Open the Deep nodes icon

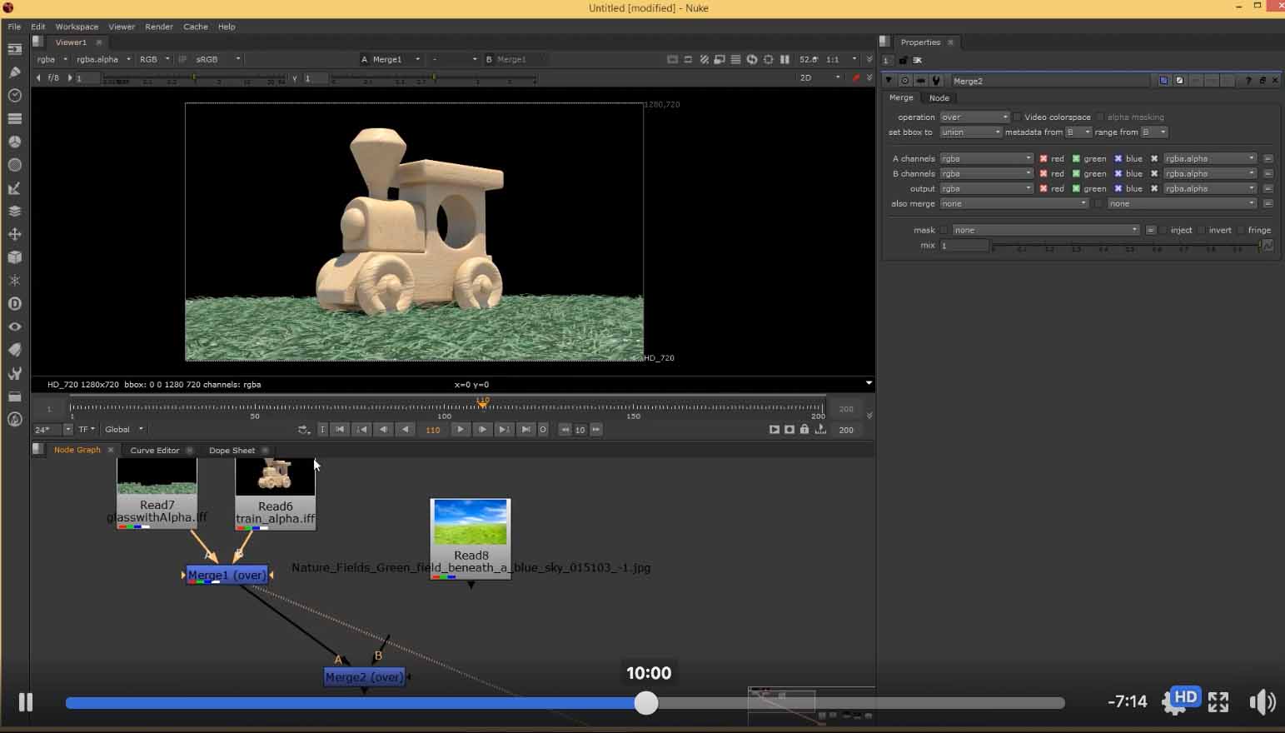pyautogui.click(x=14, y=303)
